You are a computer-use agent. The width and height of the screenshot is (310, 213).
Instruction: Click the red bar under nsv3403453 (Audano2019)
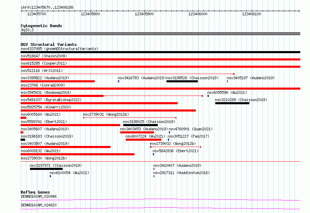pos(137,132)
